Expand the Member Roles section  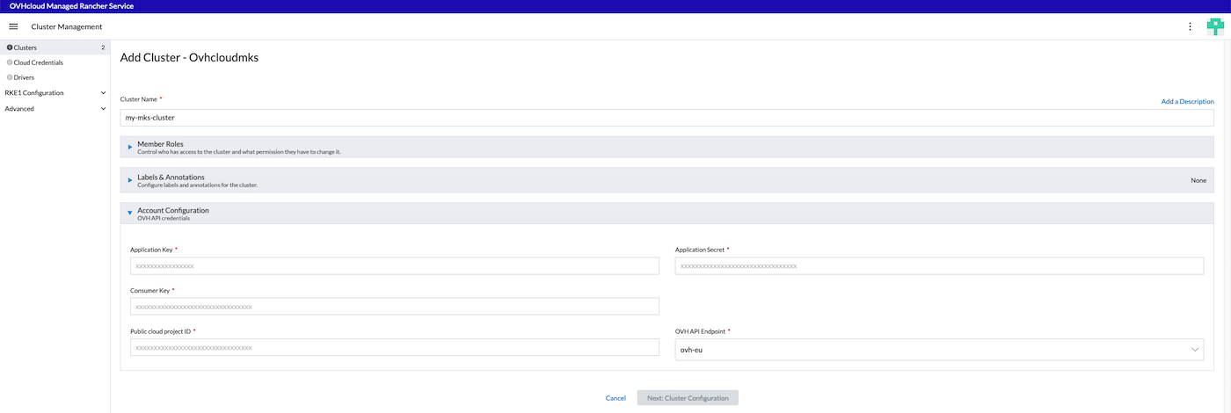tap(130, 147)
